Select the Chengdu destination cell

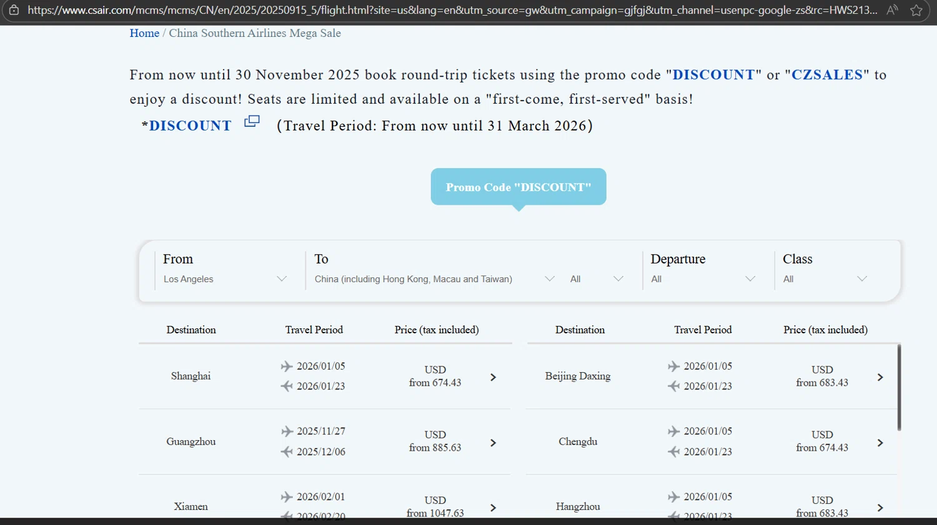coord(578,442)
